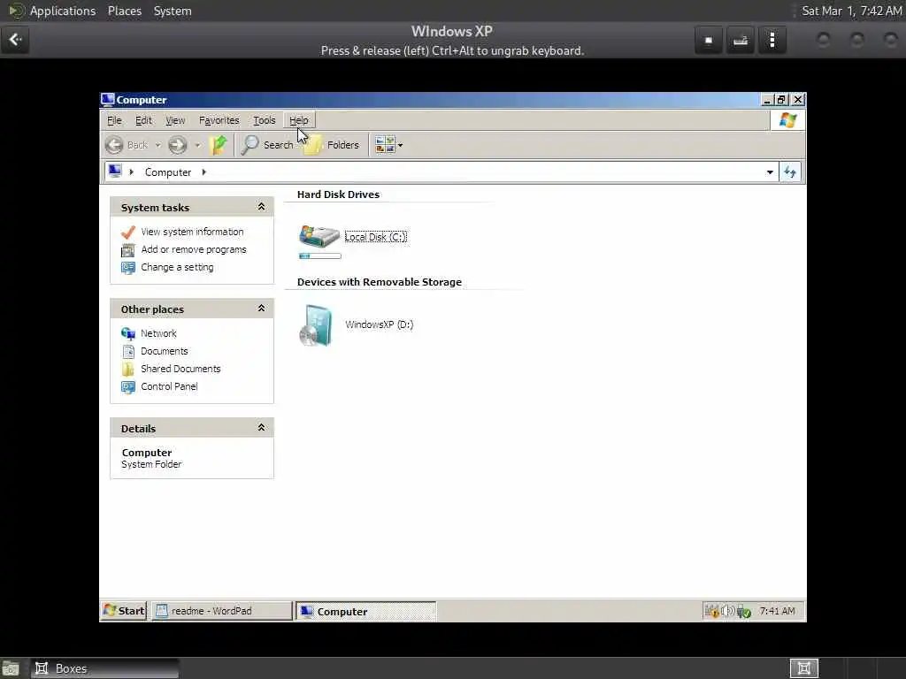Click the Search magnifier button
Viewport: 906px width, 679px height.
267,145
